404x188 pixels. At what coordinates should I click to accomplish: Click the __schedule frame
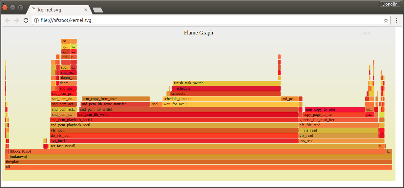(x=226, y=88)
